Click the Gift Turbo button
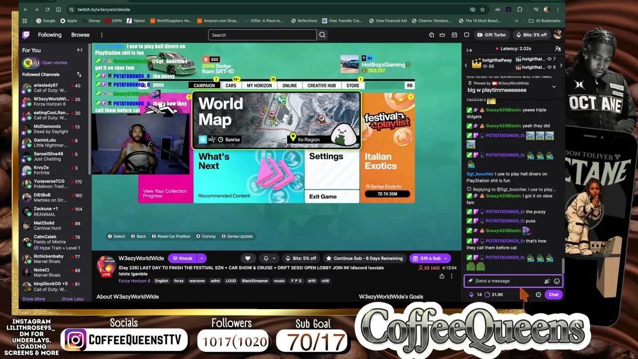 (491, 35)
